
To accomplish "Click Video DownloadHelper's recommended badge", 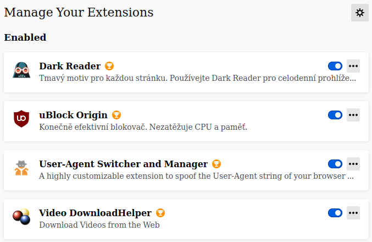I will pos(160,213).
